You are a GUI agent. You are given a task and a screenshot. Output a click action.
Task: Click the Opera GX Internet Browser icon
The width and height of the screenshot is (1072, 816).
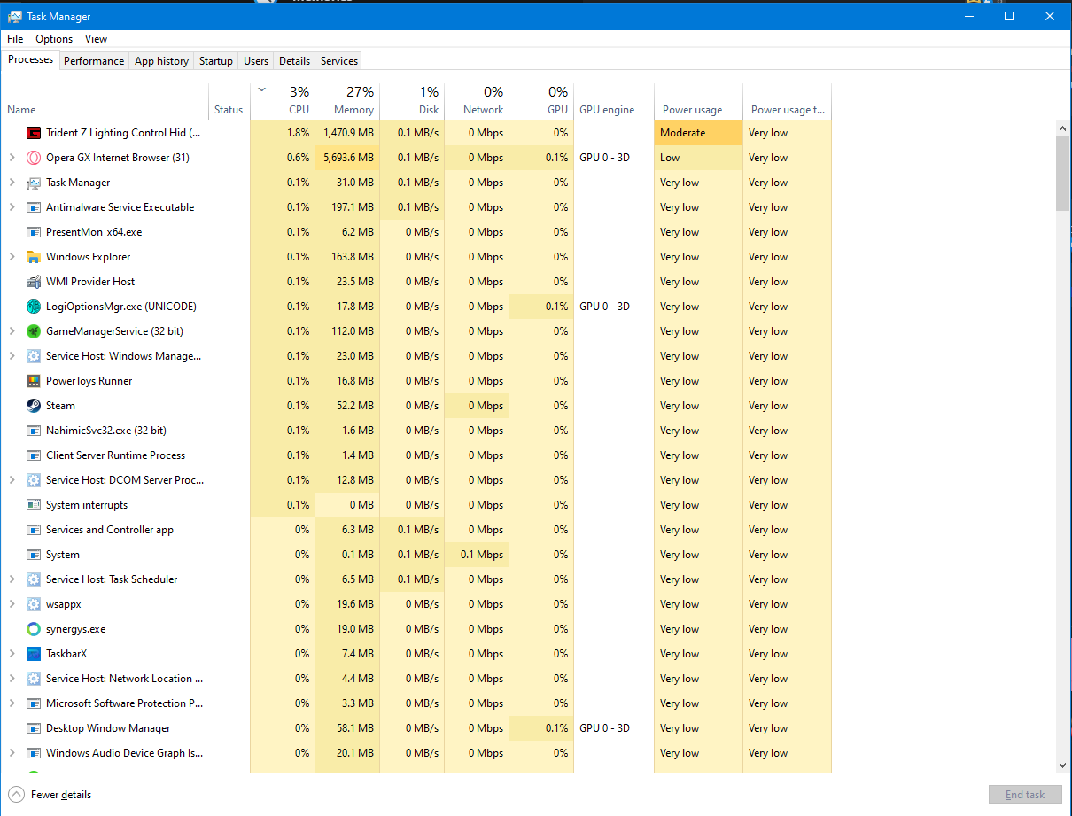click(x=34, y=158)
